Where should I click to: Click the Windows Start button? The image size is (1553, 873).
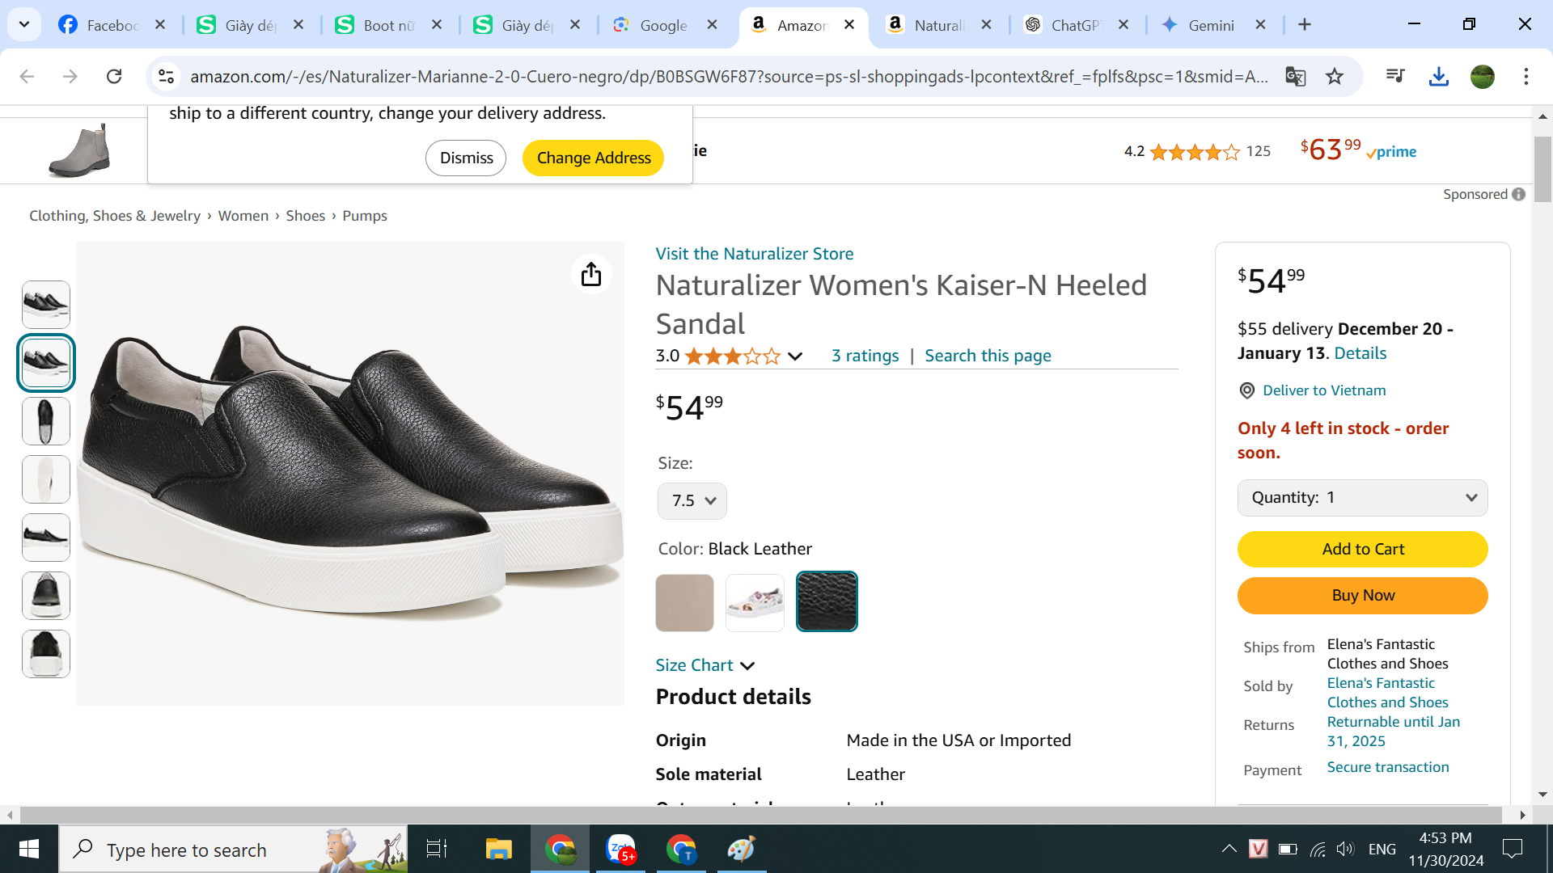point(29,850)
